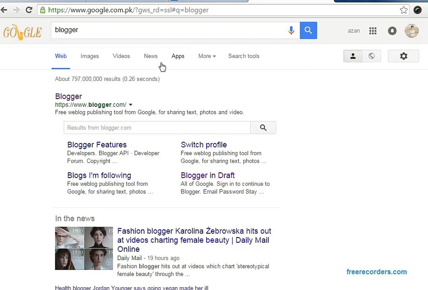Open the Blogs I'm following sitelink

pos(99,175)
